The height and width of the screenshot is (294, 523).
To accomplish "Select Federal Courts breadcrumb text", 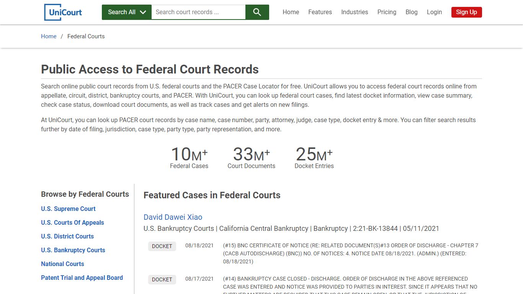I will point(86,36).
